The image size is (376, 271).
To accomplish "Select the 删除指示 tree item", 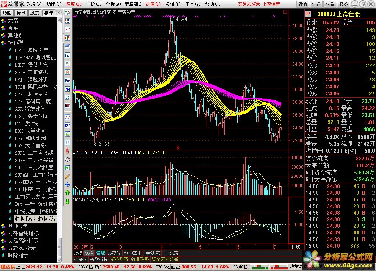I will [x=18, y=256].
